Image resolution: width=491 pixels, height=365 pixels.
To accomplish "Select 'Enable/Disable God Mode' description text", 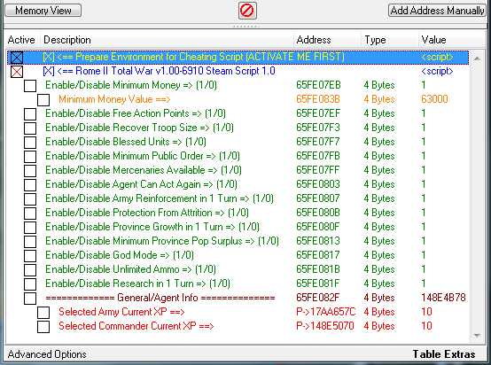I will pos(120,255).
